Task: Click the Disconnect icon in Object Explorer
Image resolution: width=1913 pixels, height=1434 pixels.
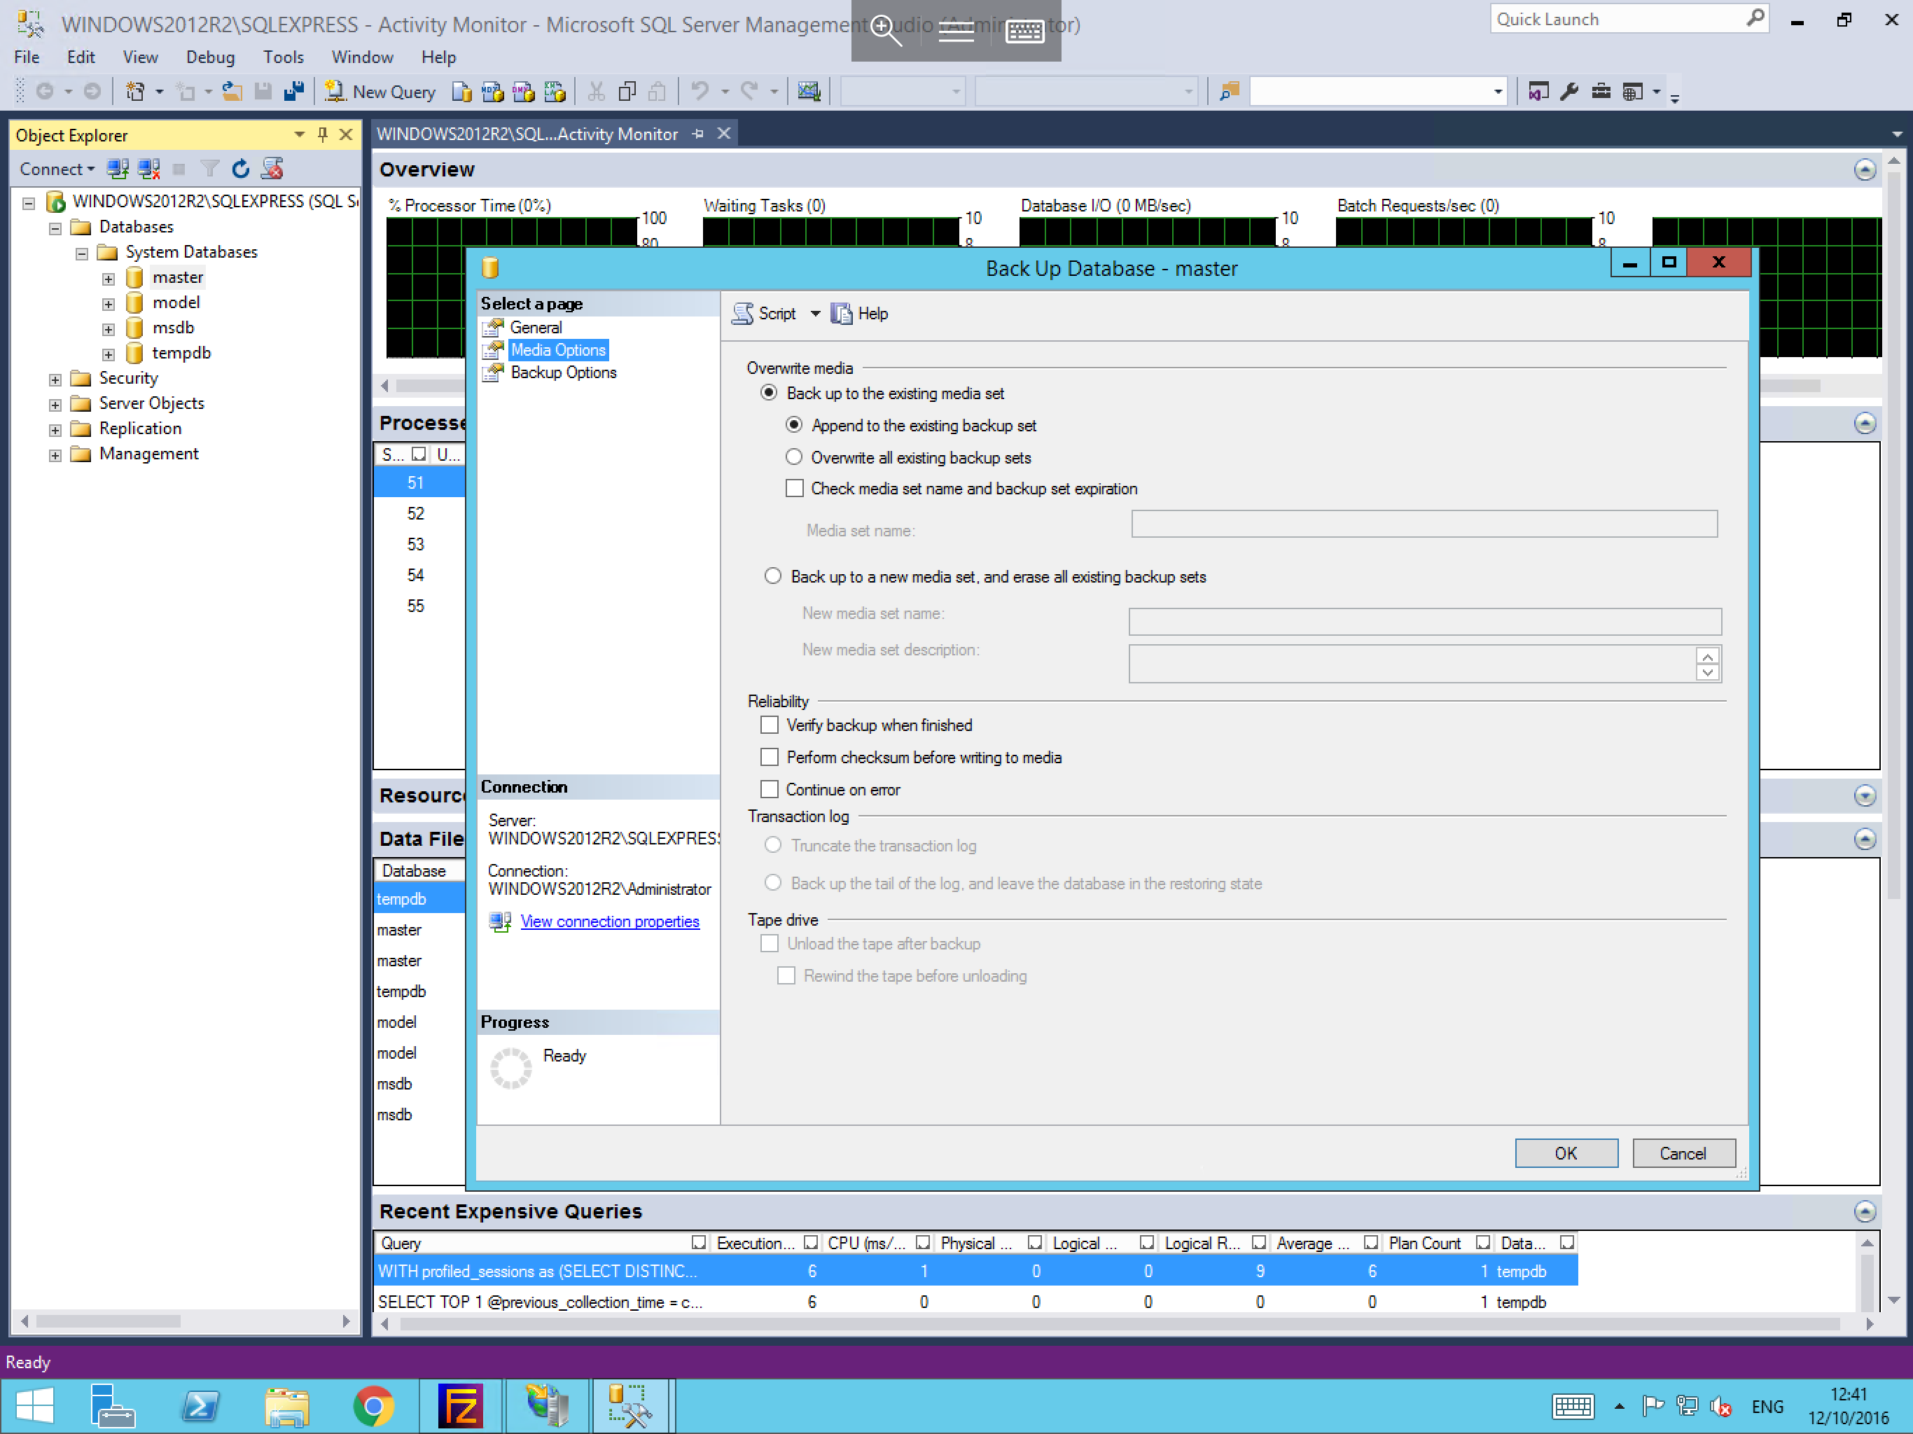Action: [148, 169]
